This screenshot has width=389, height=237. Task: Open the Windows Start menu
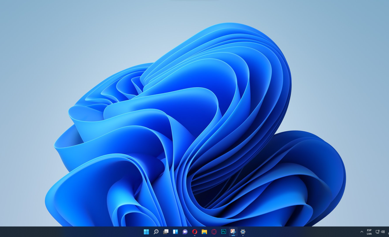pos(146,232)
